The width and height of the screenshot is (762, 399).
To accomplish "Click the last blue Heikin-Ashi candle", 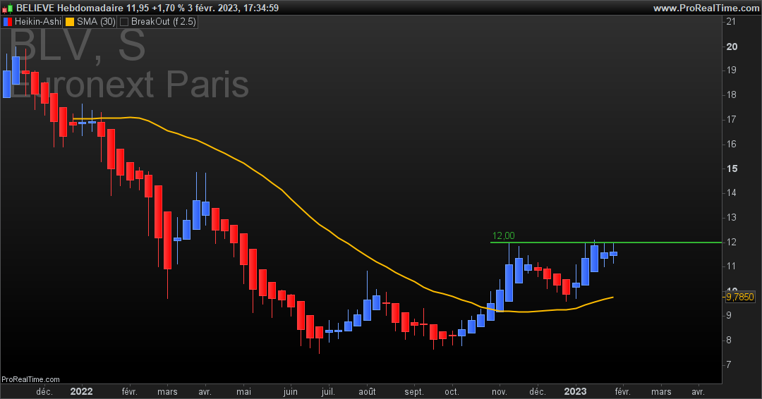I will pos(613,253).
